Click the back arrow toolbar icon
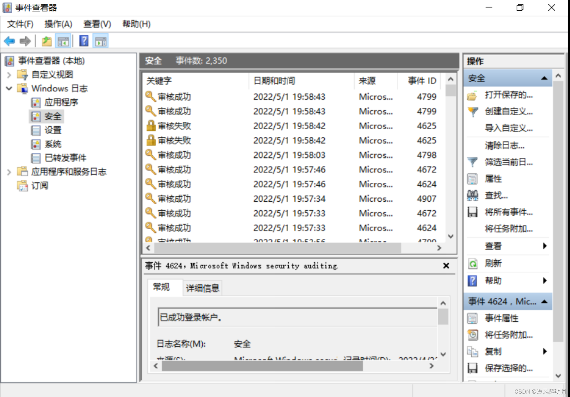 click(x=9, y=41)
